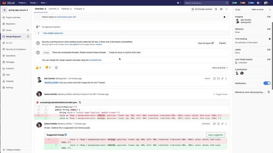Screen dimensions: 273x153
Task: Add an emoji reaction to the merge request
Action: pyautogui.click(x=56, y=68)
